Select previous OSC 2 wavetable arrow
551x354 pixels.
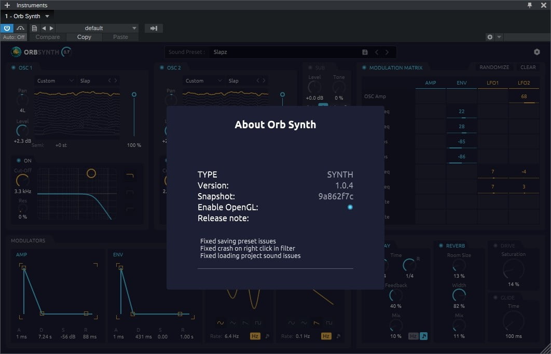[x=258, y=80]
